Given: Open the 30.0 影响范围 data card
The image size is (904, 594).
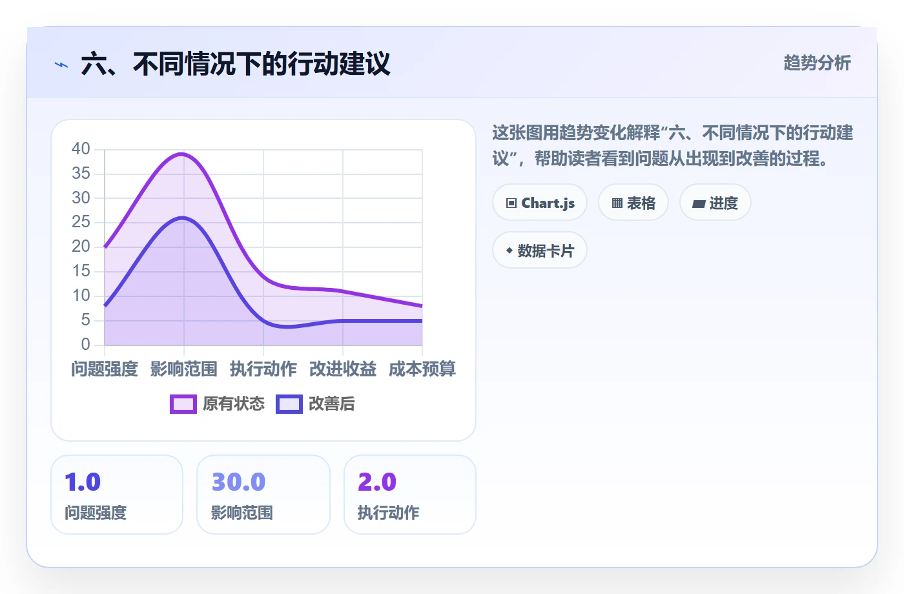Looking at the screenshot, I should click(263, 495).
